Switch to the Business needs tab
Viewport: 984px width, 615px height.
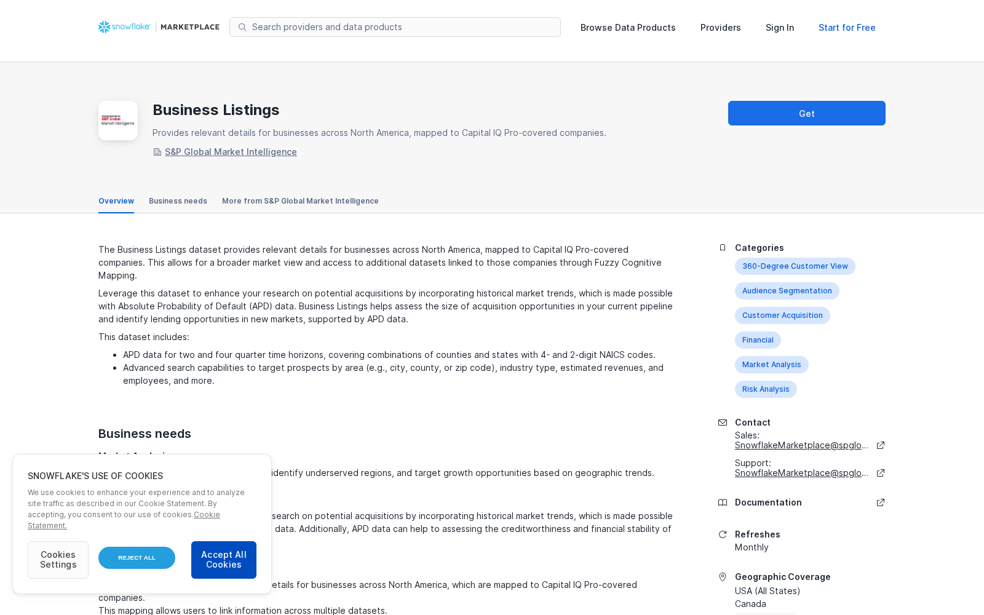[178, 201]
